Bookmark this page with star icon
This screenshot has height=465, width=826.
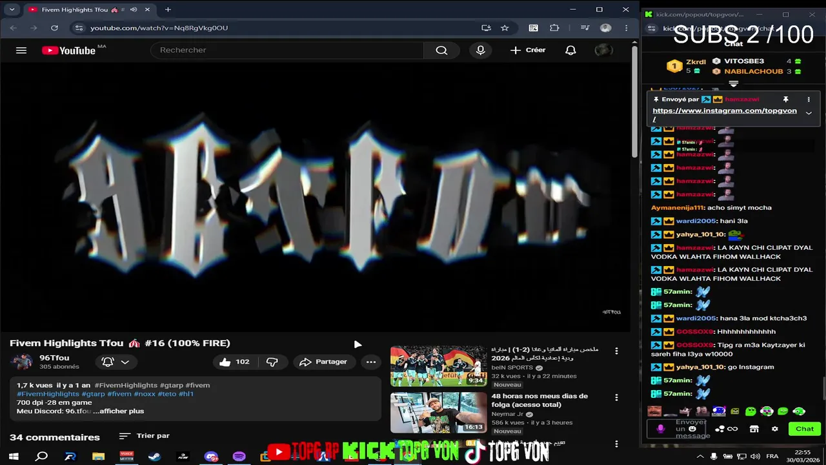[505, 28]
